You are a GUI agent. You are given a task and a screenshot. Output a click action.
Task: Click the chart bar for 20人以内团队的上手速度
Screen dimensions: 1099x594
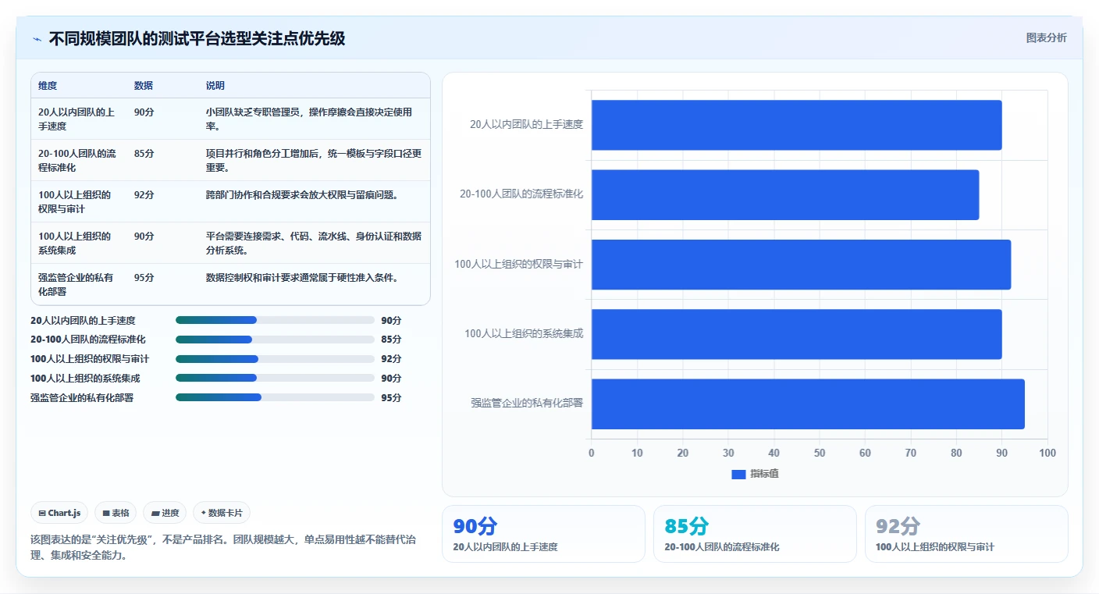[x=796, y=125]
